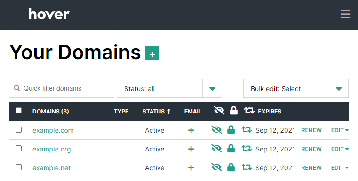Tick the example.net row checkbox

(18, 167)
